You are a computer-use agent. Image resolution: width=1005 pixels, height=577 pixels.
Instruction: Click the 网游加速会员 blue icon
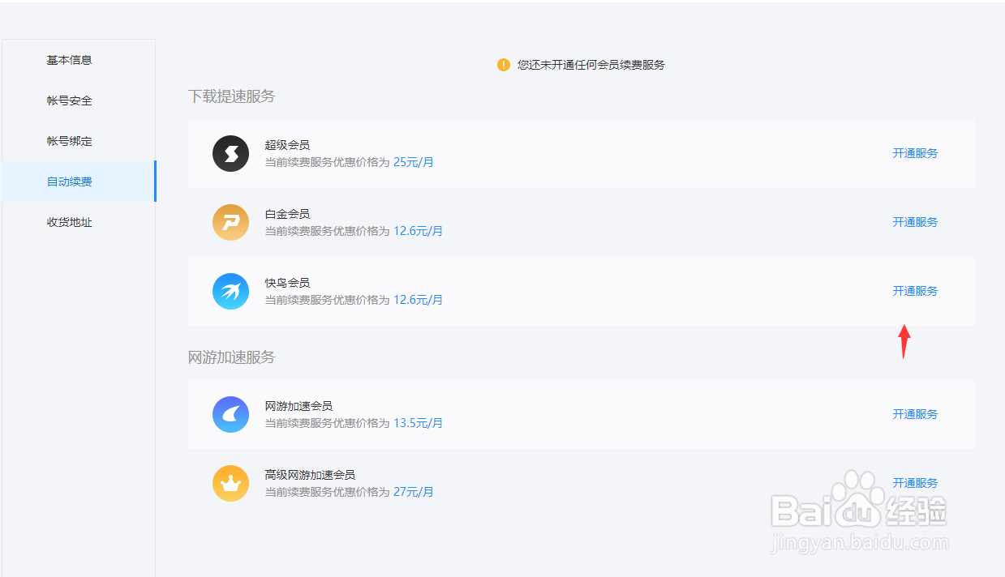point(230,414)
